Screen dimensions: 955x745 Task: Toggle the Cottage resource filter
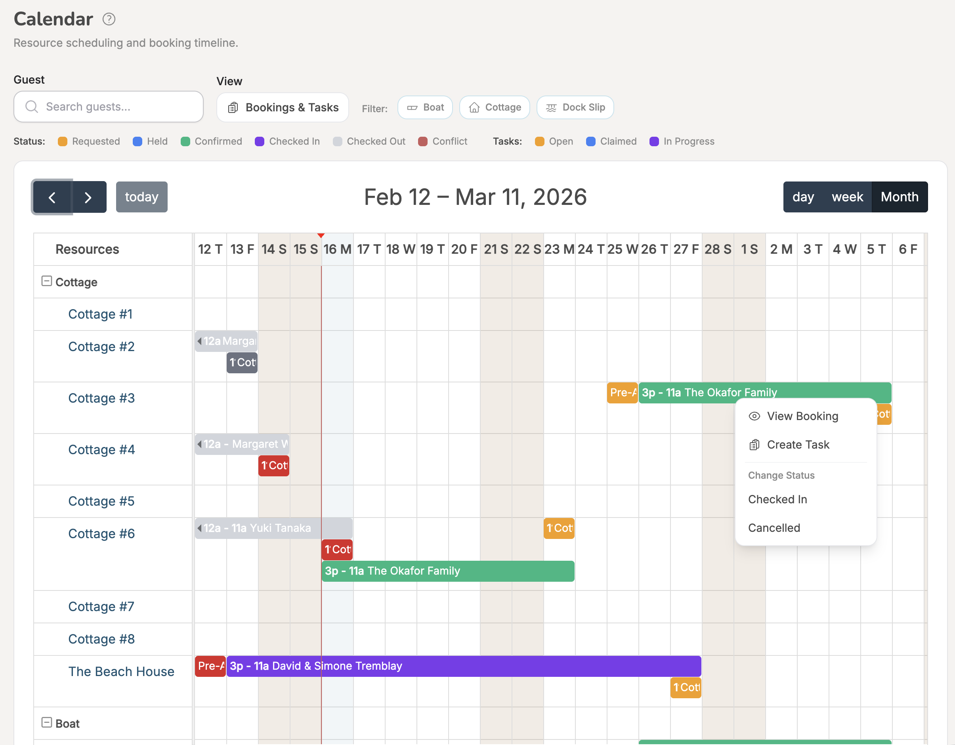click(x=495, y=107)
